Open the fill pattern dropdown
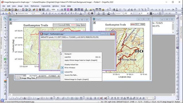The image size is (183, 103). point(153,13)
